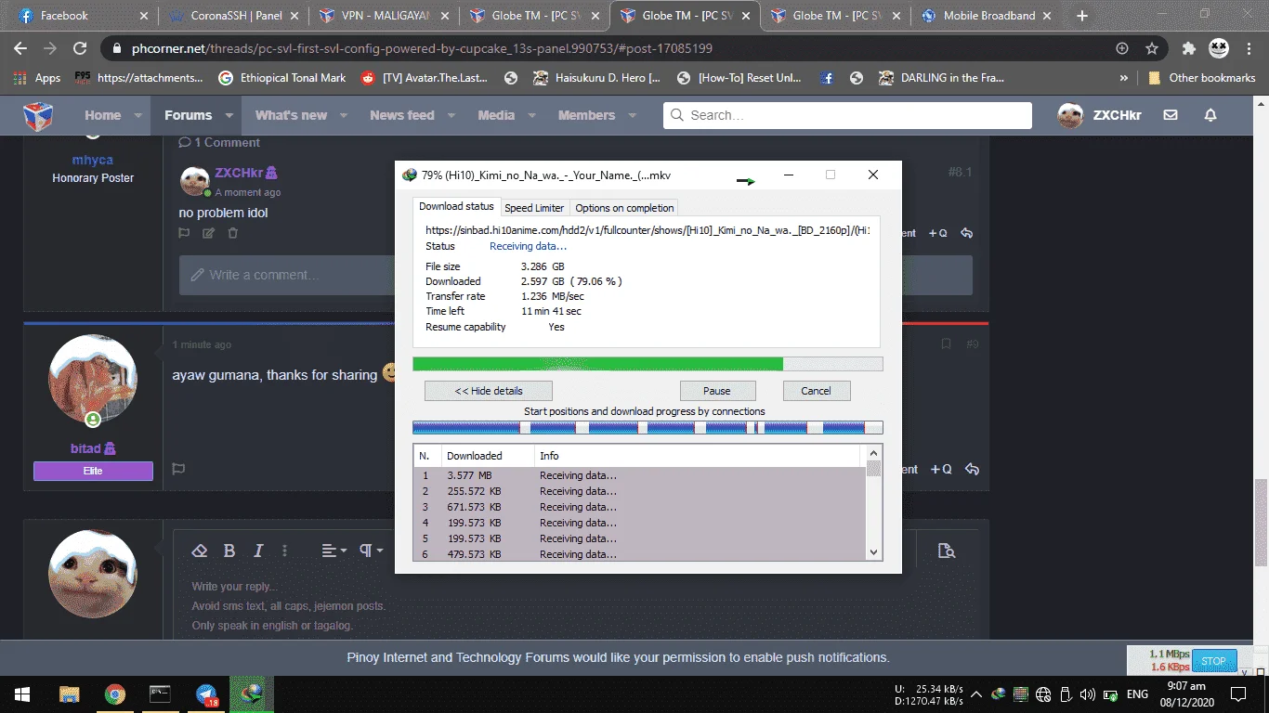
Task: Go to the forum Home page
Action: [x=102, y=115]
